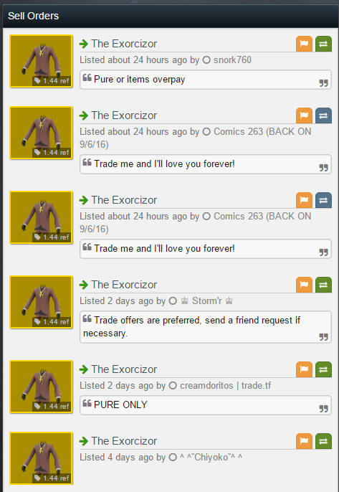Open the Exorcizor item thumbnail for creamdoritos

[41, 387]
